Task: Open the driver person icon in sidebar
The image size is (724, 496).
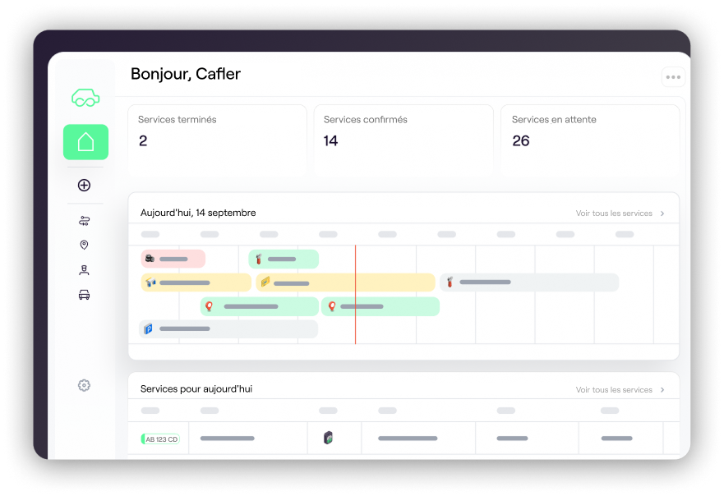Action: click(x=84, y=269)
